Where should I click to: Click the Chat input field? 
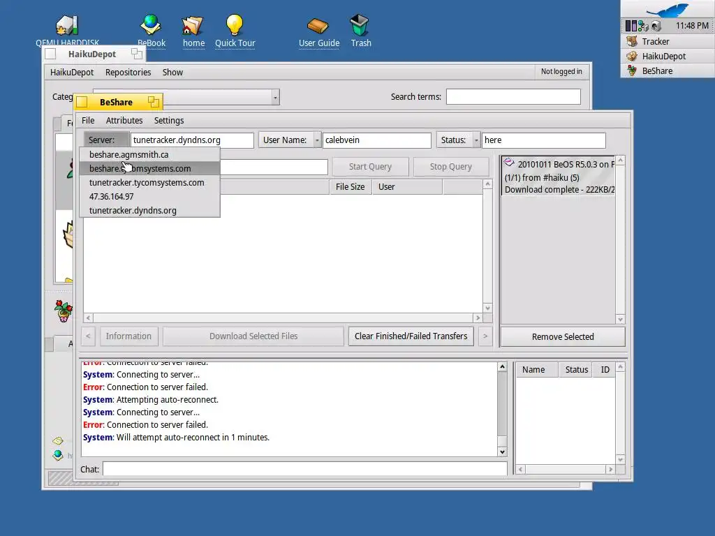point(304,469)
